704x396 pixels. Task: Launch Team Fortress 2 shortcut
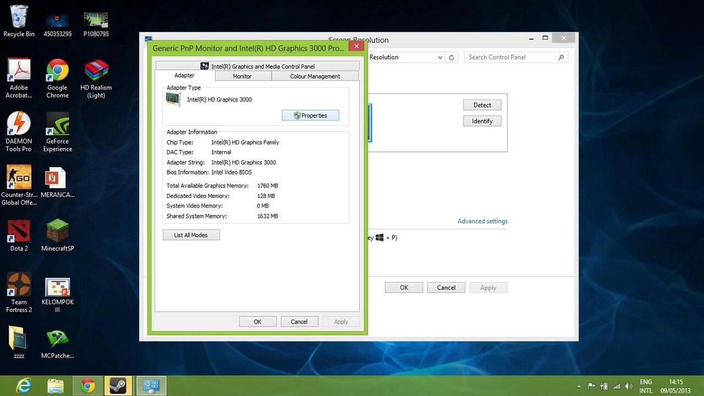point(19,293)
